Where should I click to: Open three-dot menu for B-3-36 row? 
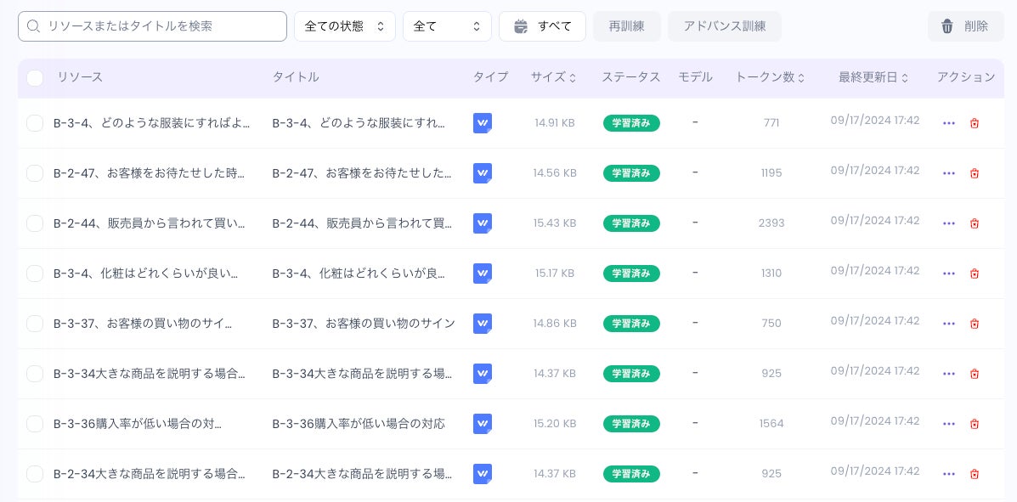click(949, 424)
